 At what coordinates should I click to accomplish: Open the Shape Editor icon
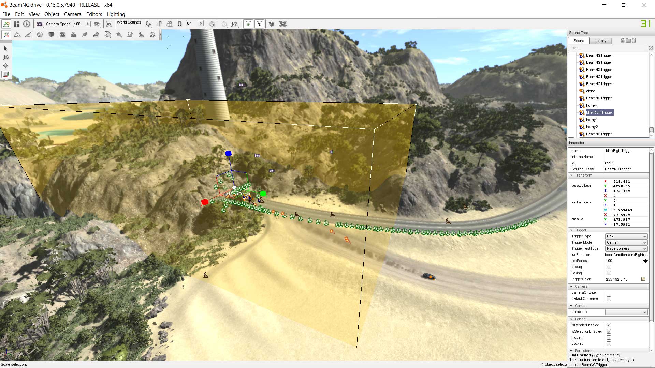[x=152, y=34]
